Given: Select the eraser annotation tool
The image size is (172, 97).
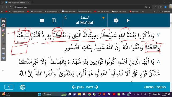Looking at the screenshot, I should tap(3, 30).
